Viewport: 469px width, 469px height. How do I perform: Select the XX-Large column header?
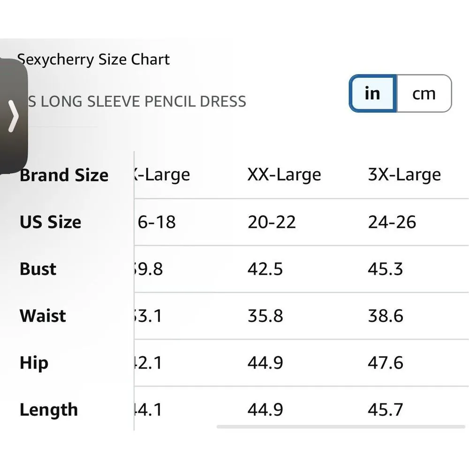[x=284, y=174]
